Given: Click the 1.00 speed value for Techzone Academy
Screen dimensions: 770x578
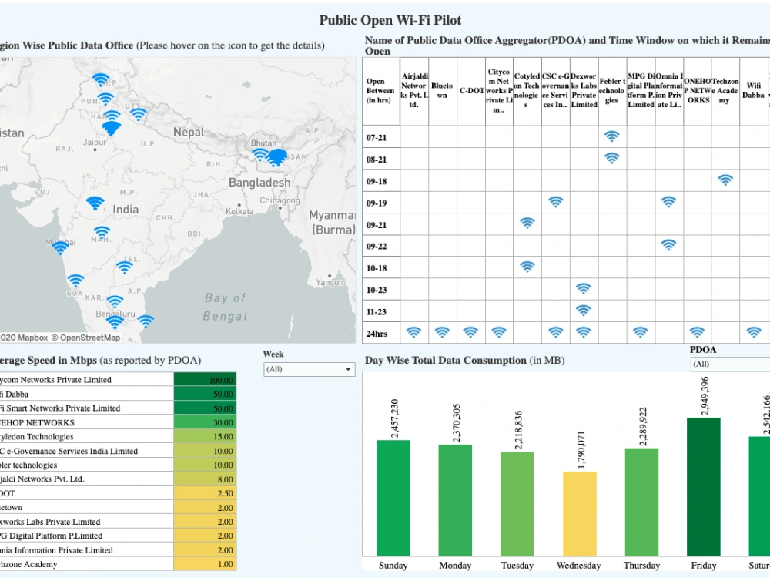Looking at the screenshot, I should [225, 564].
